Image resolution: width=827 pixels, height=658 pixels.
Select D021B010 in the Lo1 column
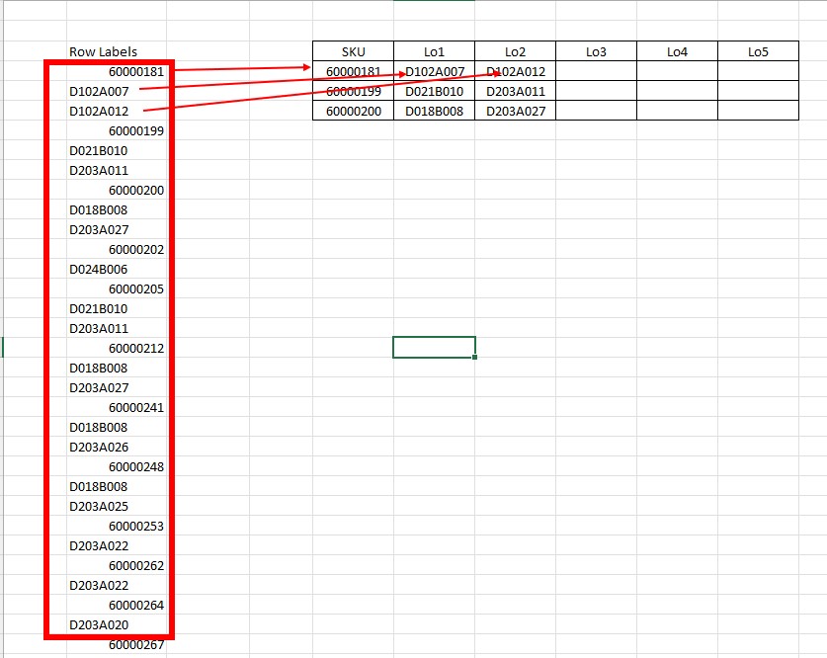[x=434, y=91]
